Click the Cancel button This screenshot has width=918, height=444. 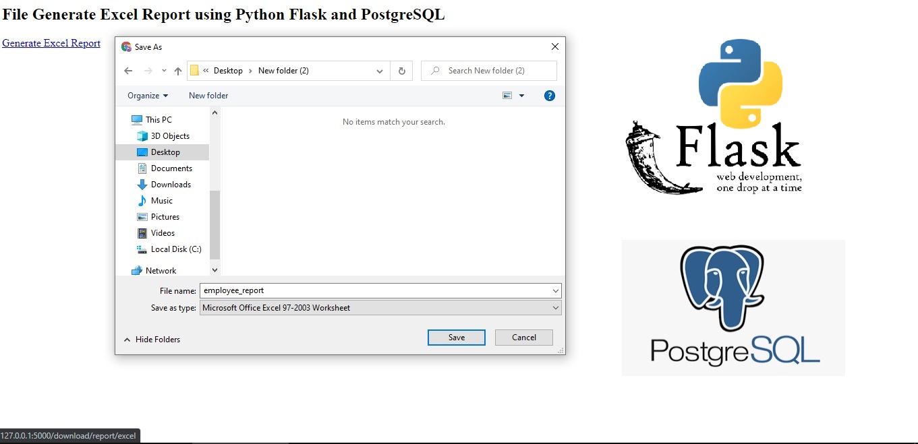click(x=523, y=337)
